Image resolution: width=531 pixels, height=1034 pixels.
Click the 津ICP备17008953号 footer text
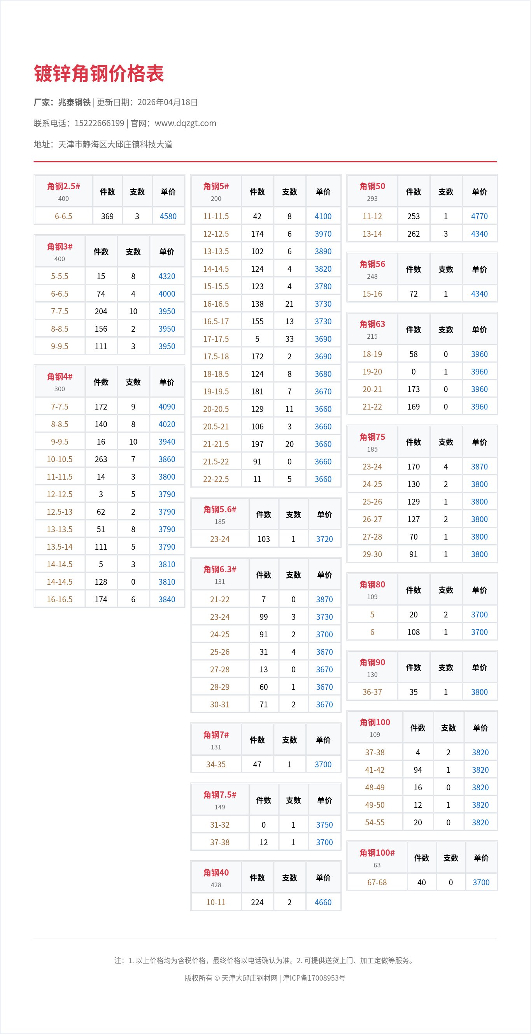coord(314,978)
